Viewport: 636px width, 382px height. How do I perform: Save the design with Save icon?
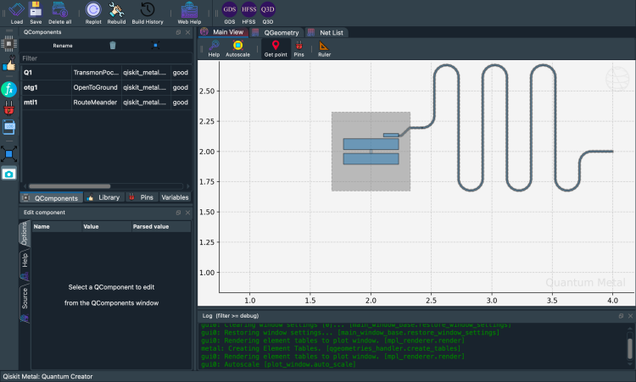click(x=36, y=13)
